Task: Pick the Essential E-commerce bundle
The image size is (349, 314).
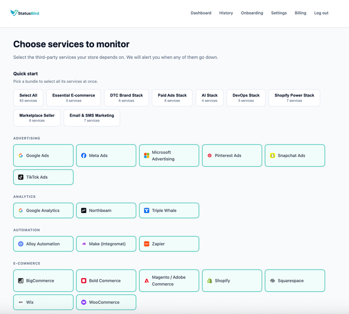Action: coord(74,98)
